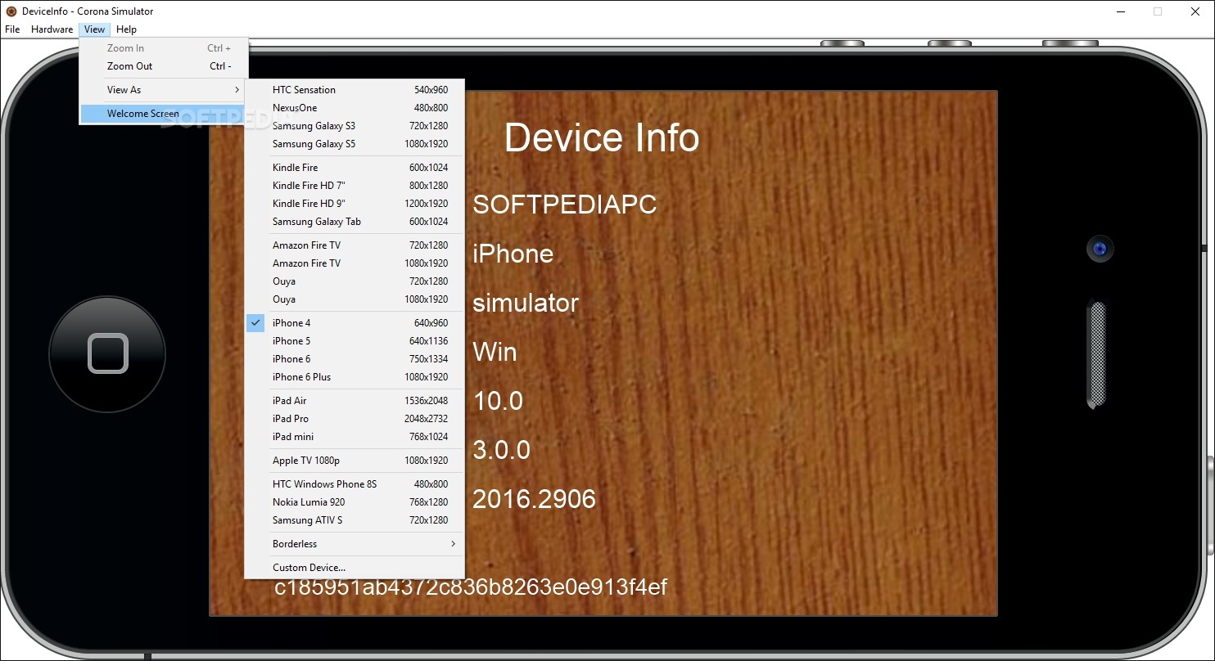Switch to iPhone 6 skin

coord(355,359)
